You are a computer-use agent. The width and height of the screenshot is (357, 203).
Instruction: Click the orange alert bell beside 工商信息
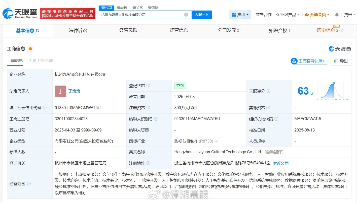click(x=30, y=49)
